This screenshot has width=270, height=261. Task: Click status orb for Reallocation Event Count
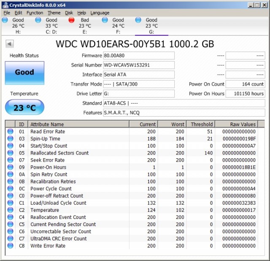click(10, 217)
